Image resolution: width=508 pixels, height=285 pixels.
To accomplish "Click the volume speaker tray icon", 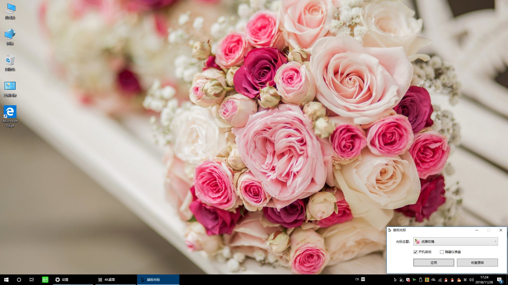I will pyautogui.click(x=471, y=280).
